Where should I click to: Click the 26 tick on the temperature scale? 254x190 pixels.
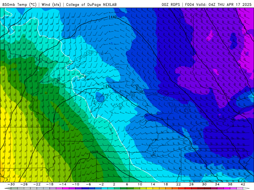191,184
